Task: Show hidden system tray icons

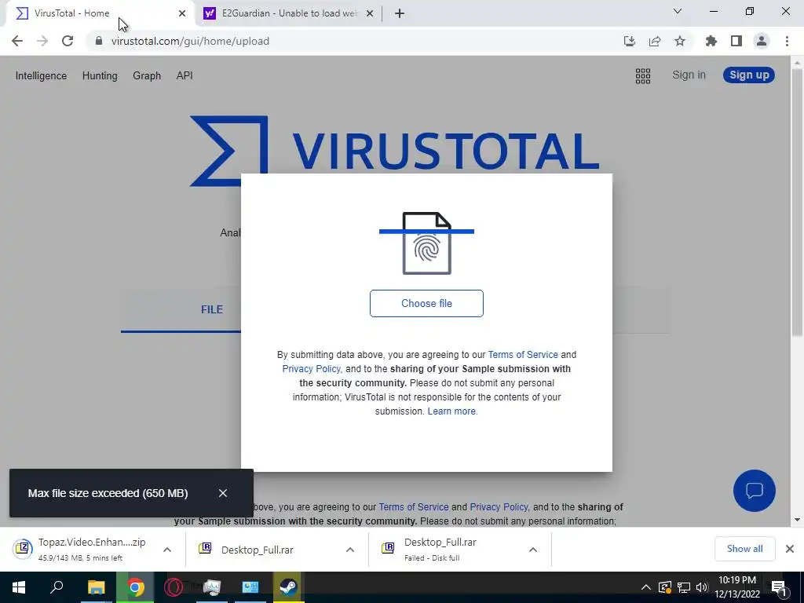Action: 646,587
